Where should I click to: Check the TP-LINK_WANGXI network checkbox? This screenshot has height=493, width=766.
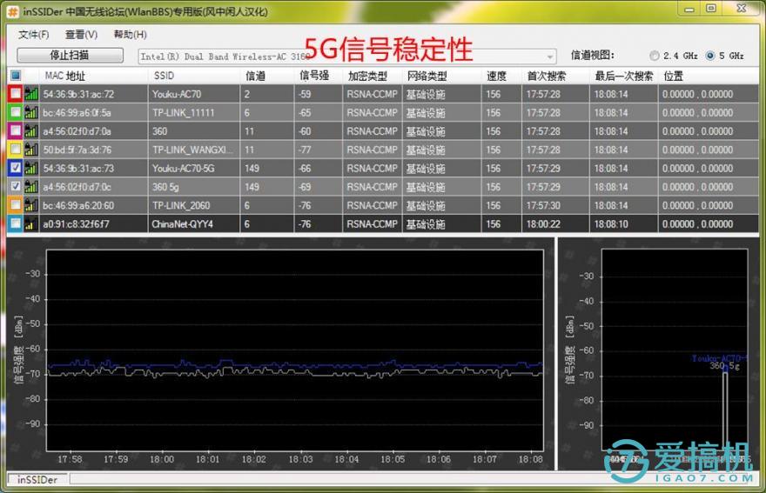click(x=16, y=150)
